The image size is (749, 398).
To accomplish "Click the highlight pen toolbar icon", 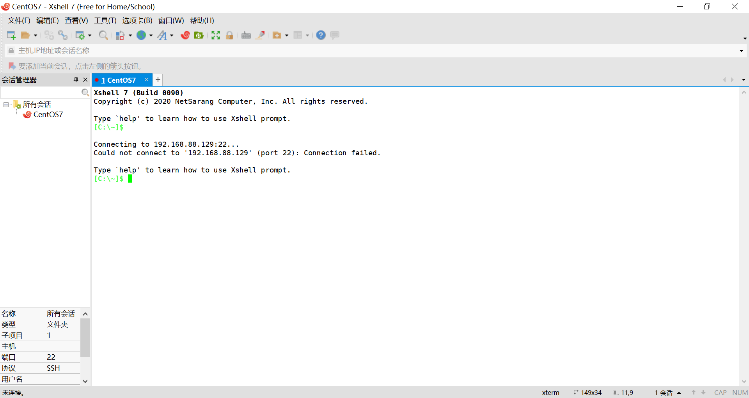I will 260,35.
